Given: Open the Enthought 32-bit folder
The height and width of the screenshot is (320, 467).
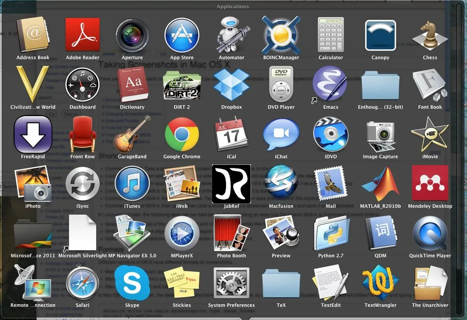Looking at the screenshot, I should click(x=381, y=86).
